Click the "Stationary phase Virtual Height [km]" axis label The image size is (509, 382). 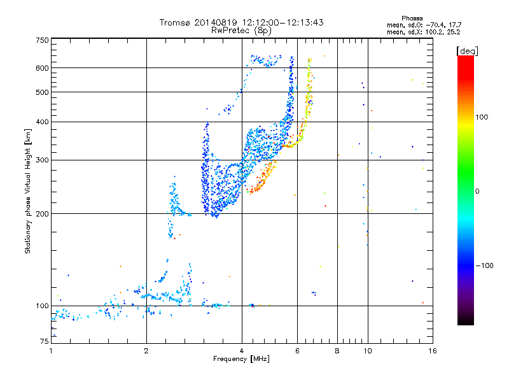(28, 192)
